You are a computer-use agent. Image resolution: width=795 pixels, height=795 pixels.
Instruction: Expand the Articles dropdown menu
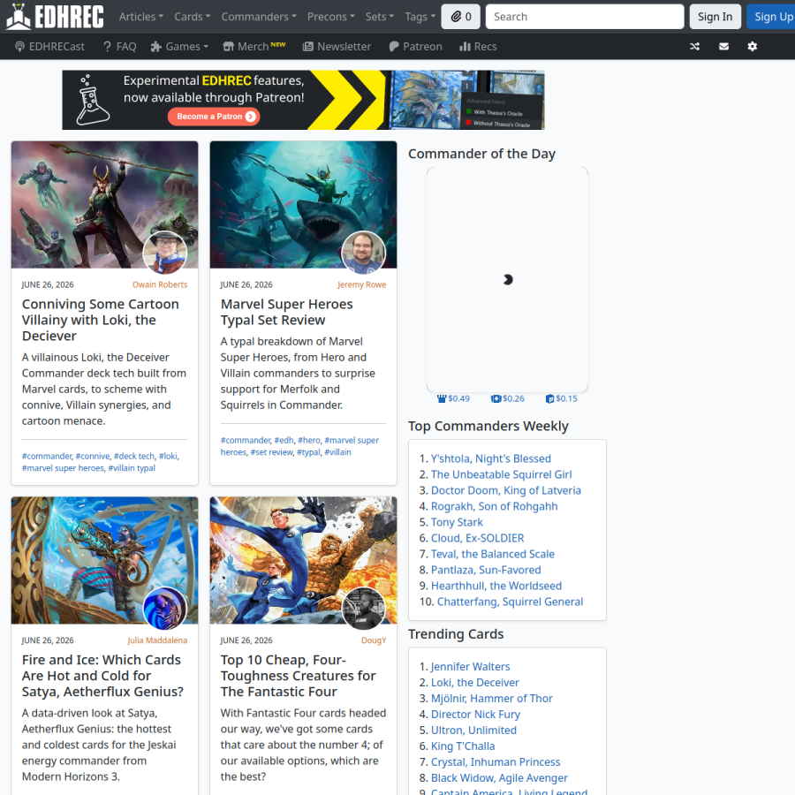[x=141, y=17]
